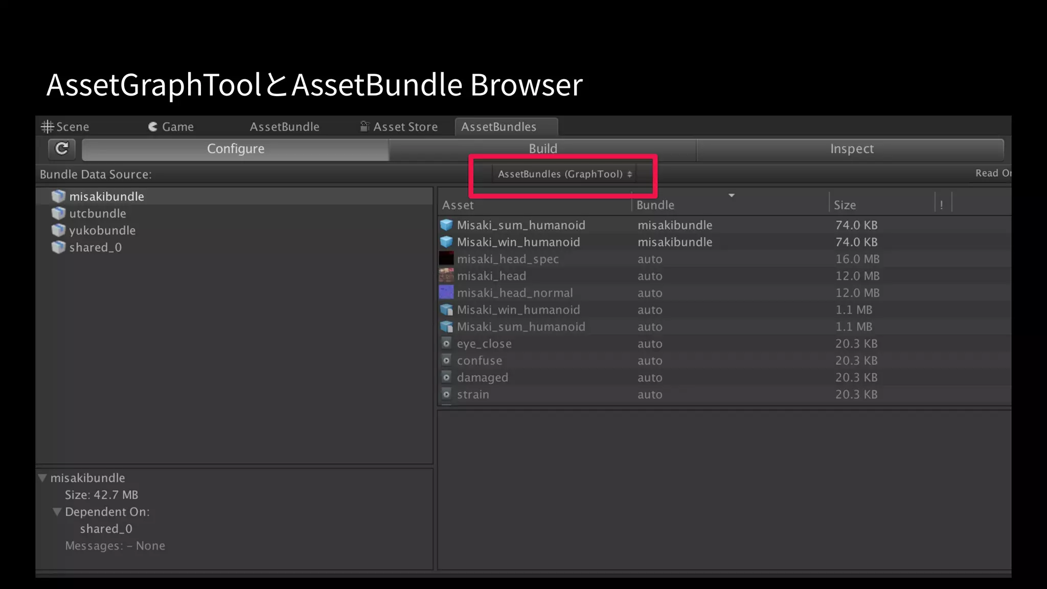Click the Misaki_sum_humanoid prefab icon in misakibundle row

click(446, 225)
